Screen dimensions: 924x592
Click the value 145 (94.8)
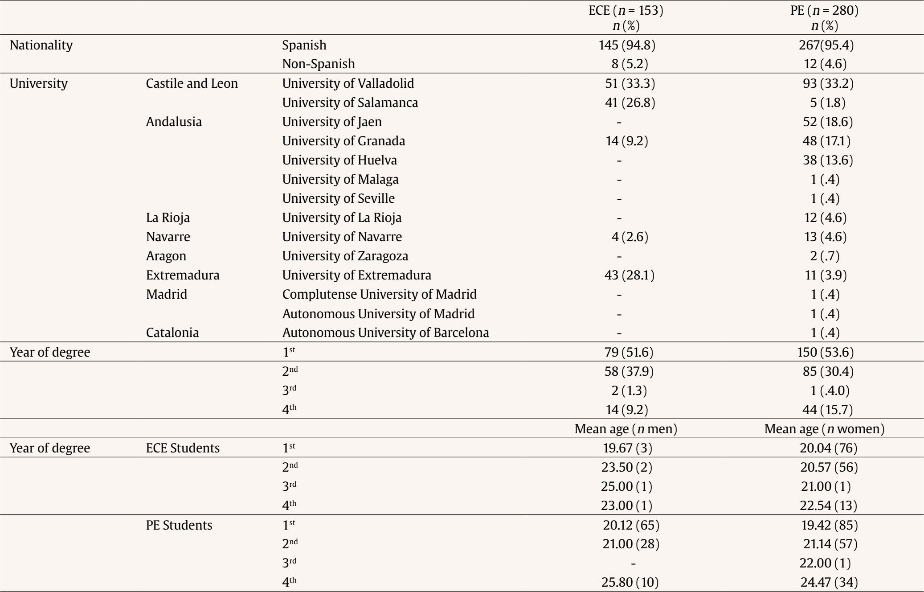[x=627, y=45]
